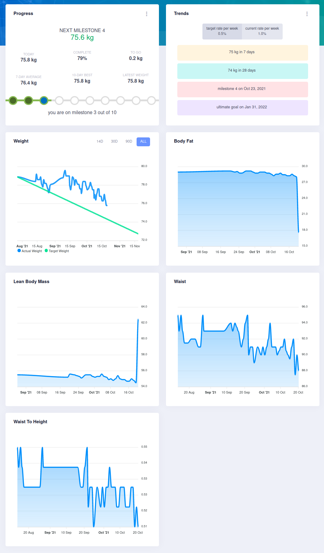The height and width of the screenshot is (553, 324).
Task: Open the Trends card three-dot menu
Action: (307, 14)
